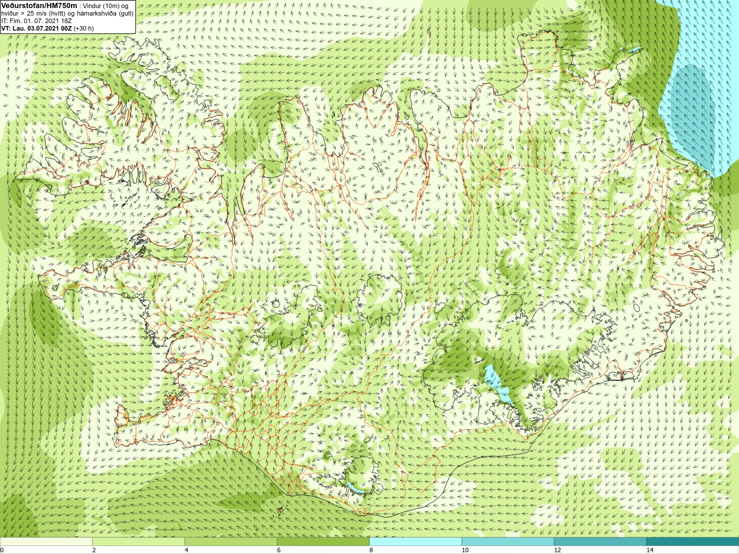
Task: Click the dark teal legend swatch above 14
Action: [x=693, y=542]
